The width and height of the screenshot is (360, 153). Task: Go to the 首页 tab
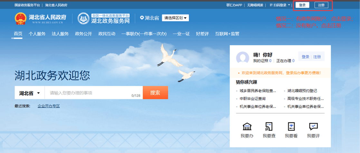point(18,34)
